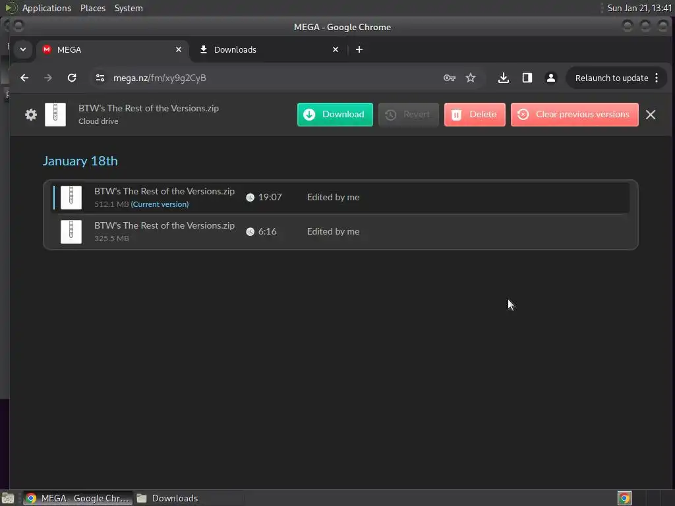
Task: Go back to the previous page
Action: 24,78
